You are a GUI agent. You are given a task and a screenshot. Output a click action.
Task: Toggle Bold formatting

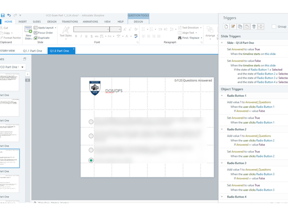point(76,36)
